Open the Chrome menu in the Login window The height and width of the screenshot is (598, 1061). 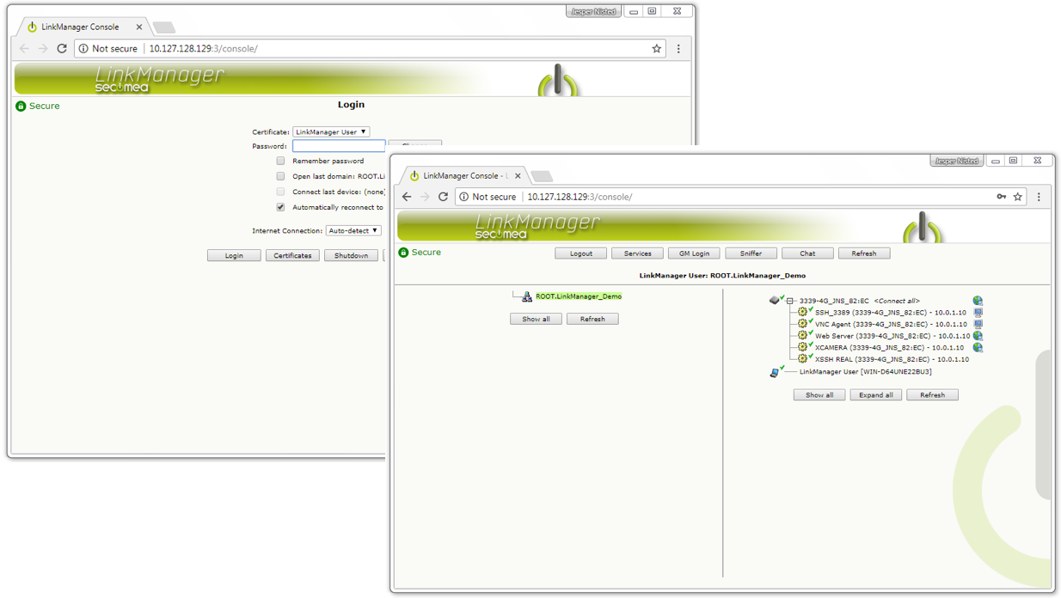click(x=678, y=49)
